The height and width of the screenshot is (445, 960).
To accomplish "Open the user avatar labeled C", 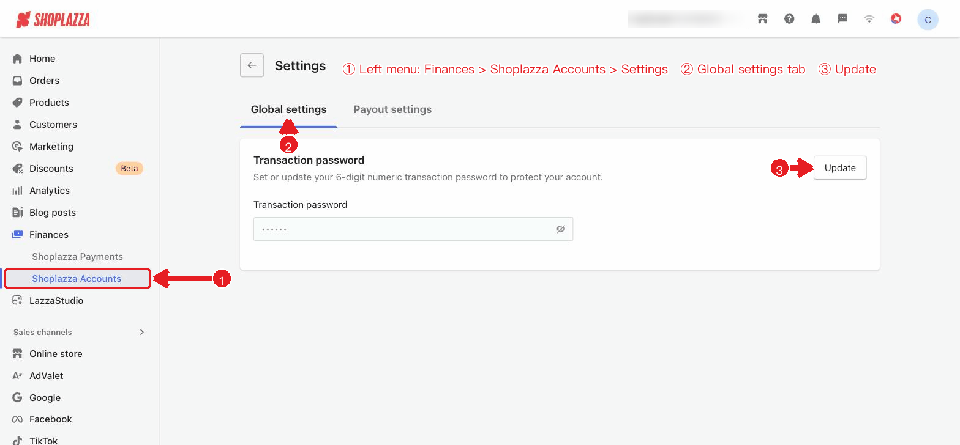I will point(928,20).
